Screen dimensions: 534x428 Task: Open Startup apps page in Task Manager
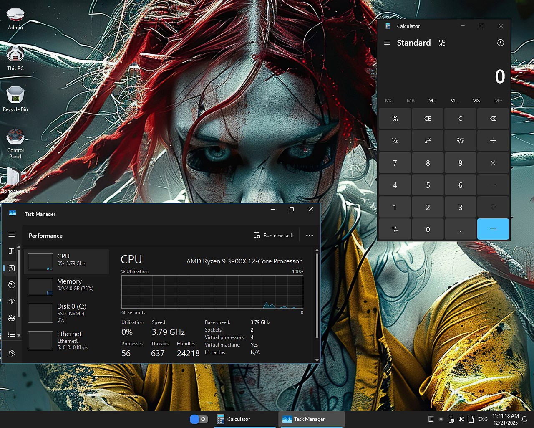click(x=12, y=301)
